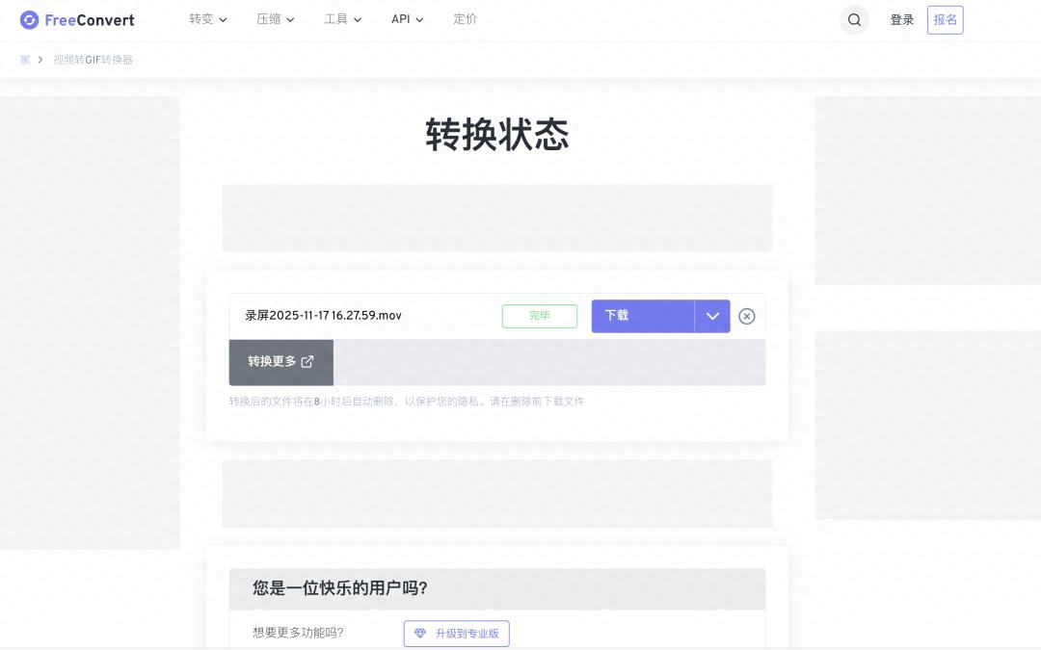Expand the download options arrow
1041x650 pixels.
point(712,317)
